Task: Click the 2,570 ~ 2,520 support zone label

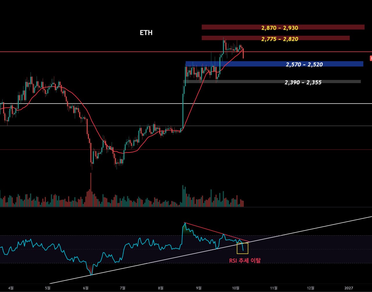Action: point(304,65)
